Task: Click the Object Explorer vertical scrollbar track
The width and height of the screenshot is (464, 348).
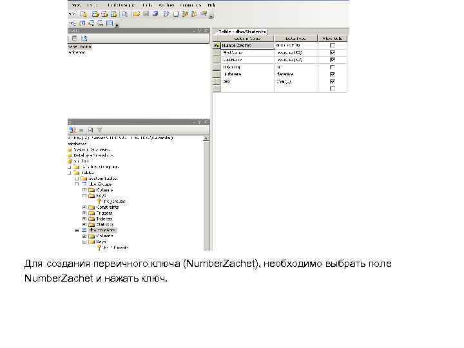Action: [206, 195]
